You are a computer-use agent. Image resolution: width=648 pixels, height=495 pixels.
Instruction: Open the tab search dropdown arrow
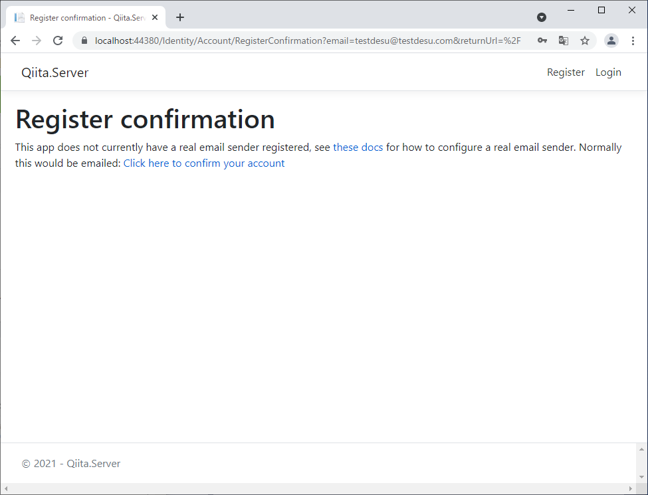tap(542, 17)
